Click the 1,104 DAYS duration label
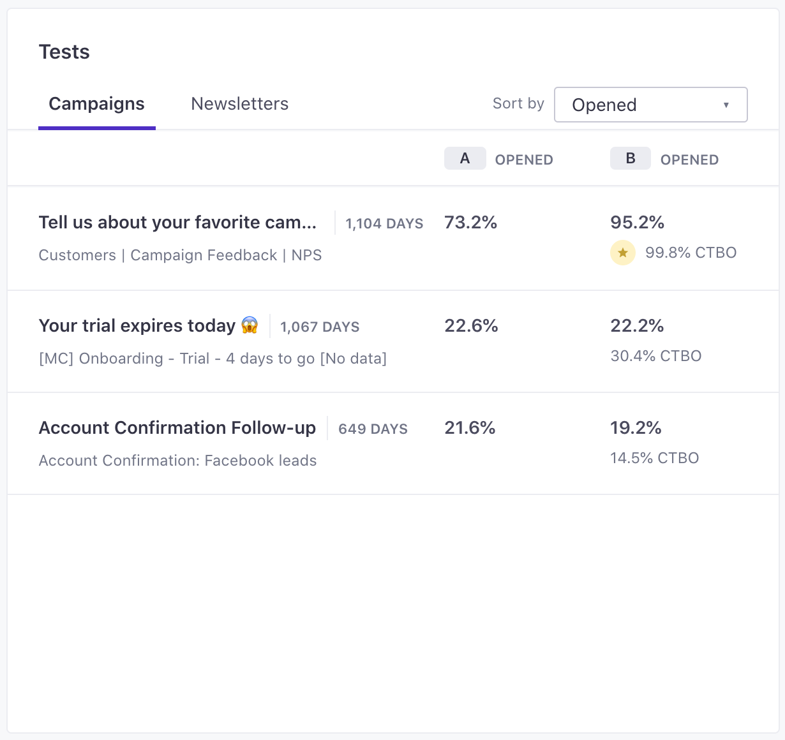 (384, 224)
